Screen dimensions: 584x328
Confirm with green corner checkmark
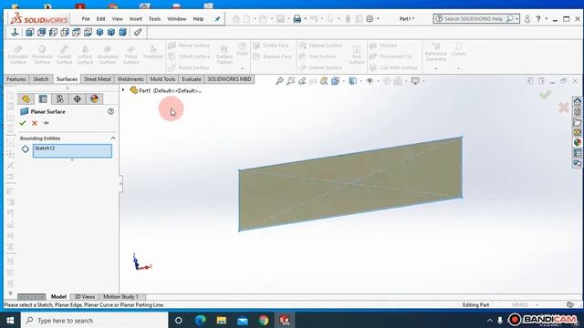[545, 96]
